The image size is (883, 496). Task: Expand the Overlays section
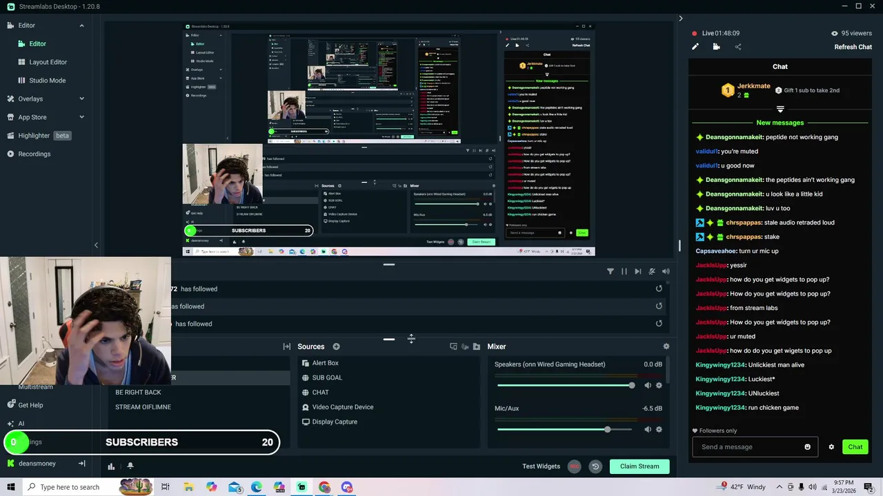click(x=81, y=99)
